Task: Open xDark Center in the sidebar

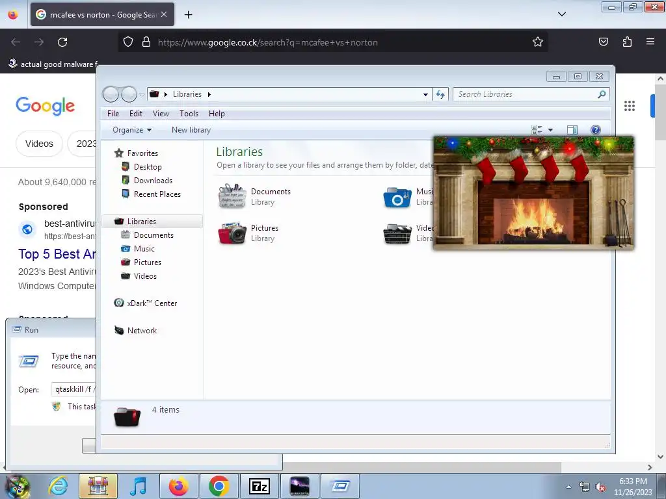Action: [152, 303]
